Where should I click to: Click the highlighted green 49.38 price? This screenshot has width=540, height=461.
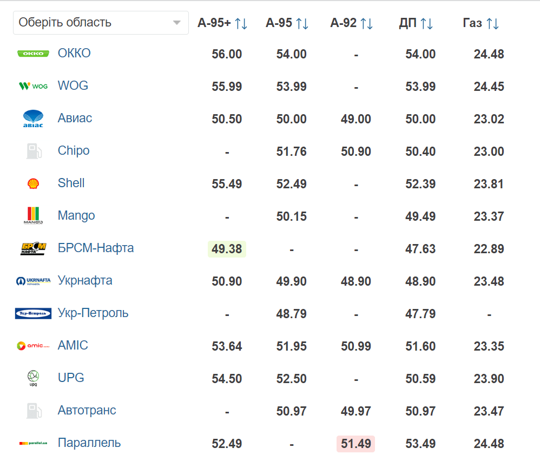[x=227, y=249]
